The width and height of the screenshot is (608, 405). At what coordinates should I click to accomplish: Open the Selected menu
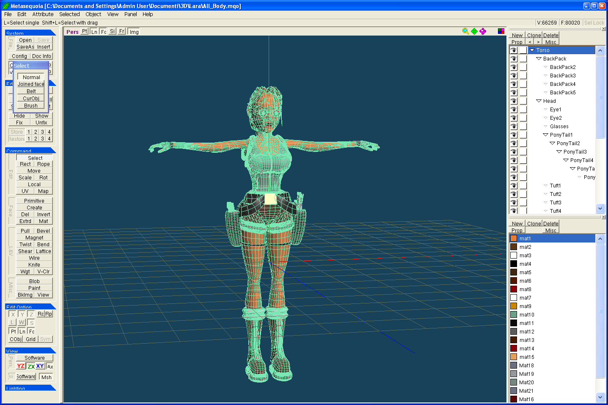tap(69, 14)
